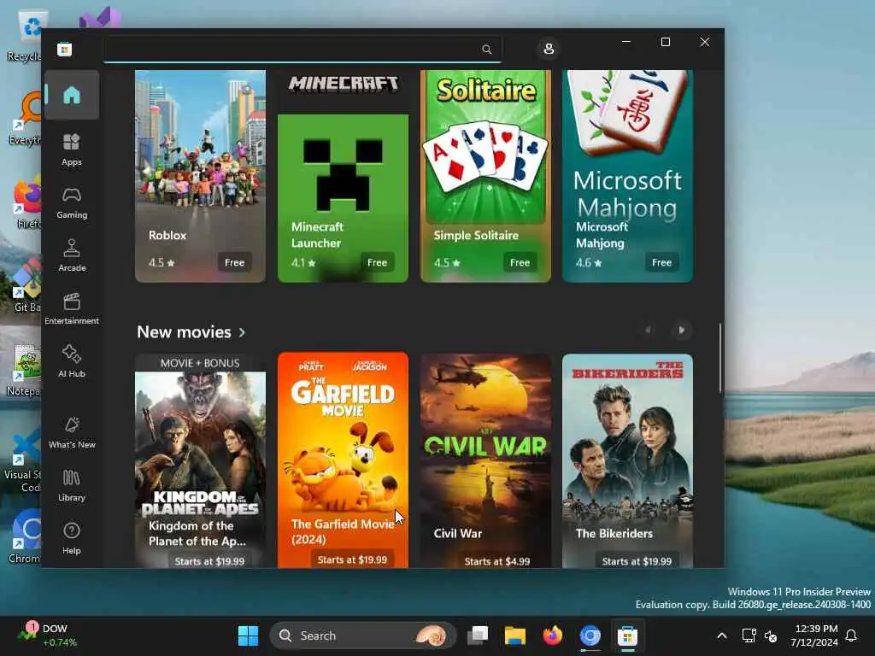The width and height of the screenshot is (875, 656).
Task: Expand the New movies section chevron
Action: [x=242, y=332]
